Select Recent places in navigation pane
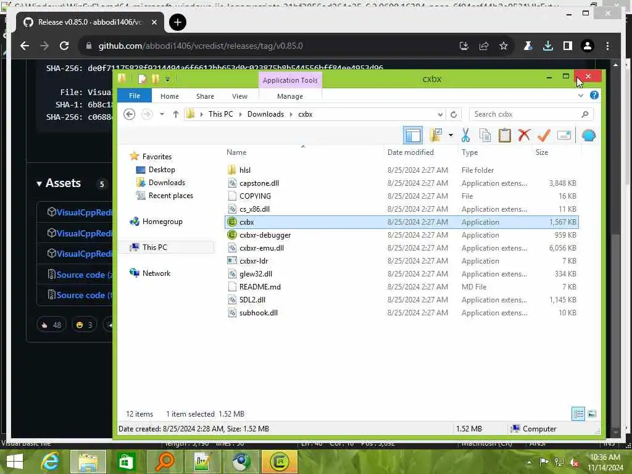The height and width of the screenshot is (474, 632). (x=170, y=196)
